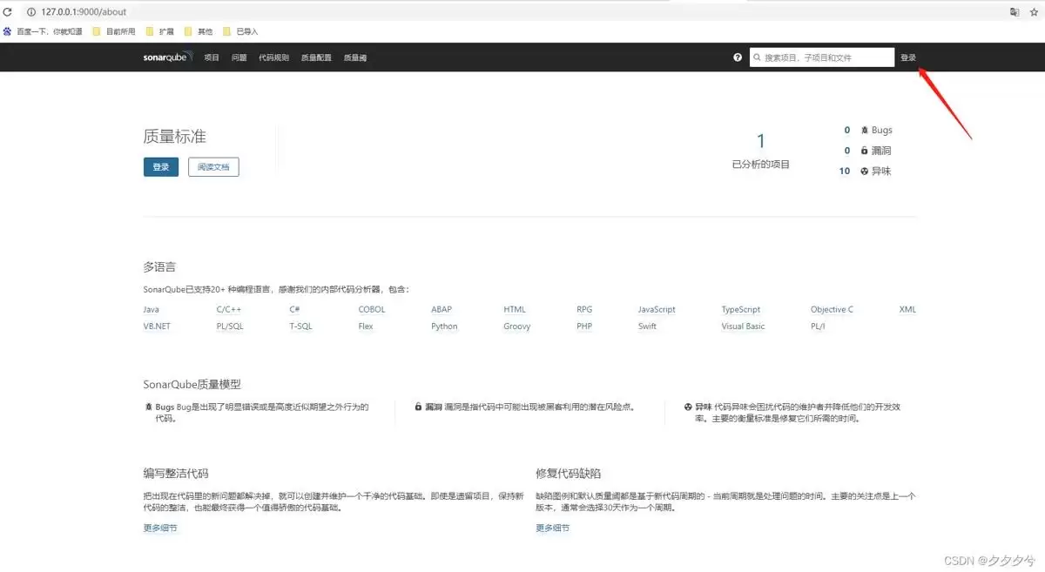Click the PL/I language link
This screenshot has height=572, width=1045.
tap(818, 326)
